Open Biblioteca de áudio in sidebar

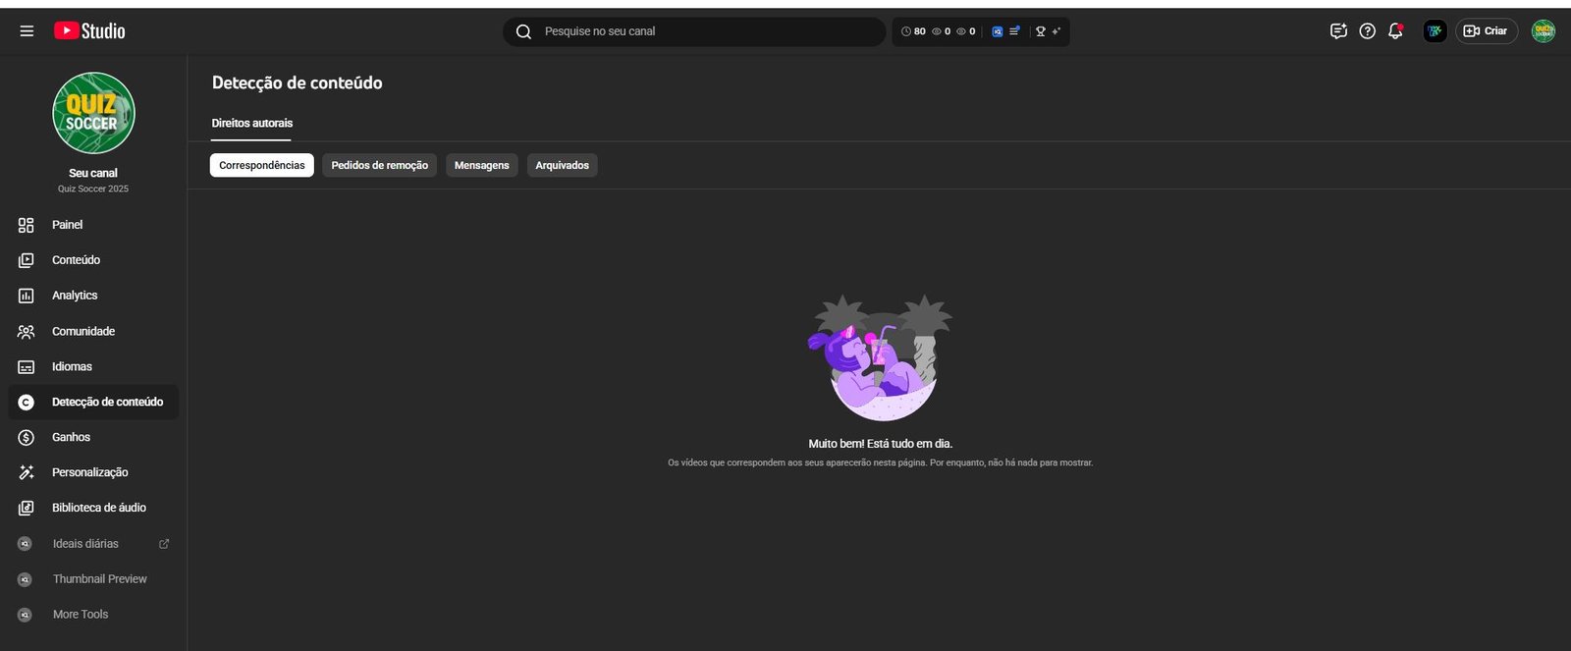pyautogui.click(x=93, y=508)
